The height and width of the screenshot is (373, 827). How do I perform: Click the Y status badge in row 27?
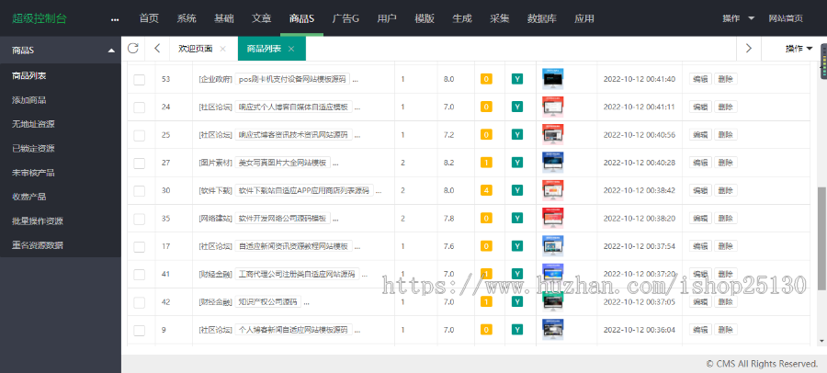517,163
